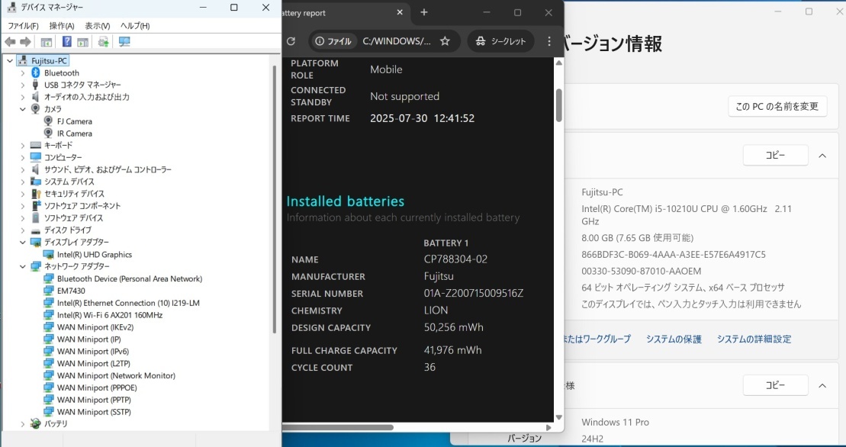The height and width of the screenshot is (447, 846).
Task: Bookmark the page with the star icon
Action: (x=445, y=41)
